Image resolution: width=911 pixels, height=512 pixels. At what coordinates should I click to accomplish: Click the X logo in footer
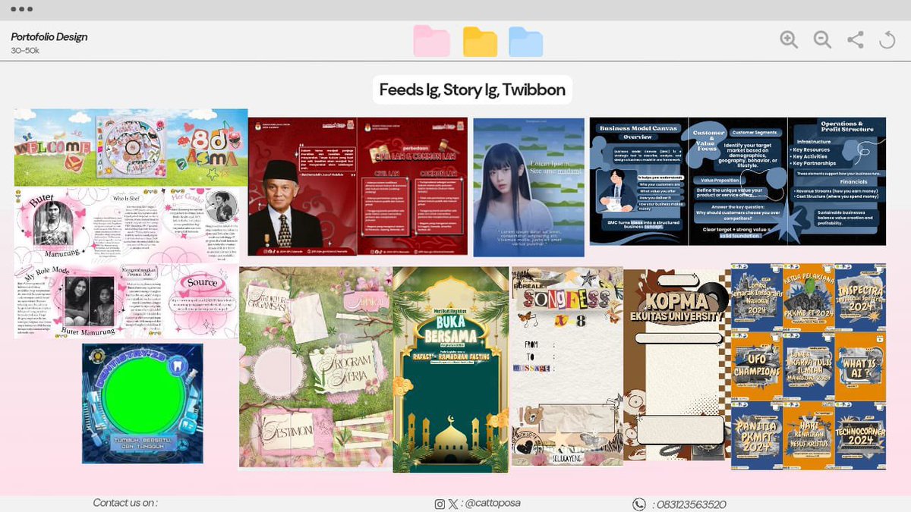(453, 504)
